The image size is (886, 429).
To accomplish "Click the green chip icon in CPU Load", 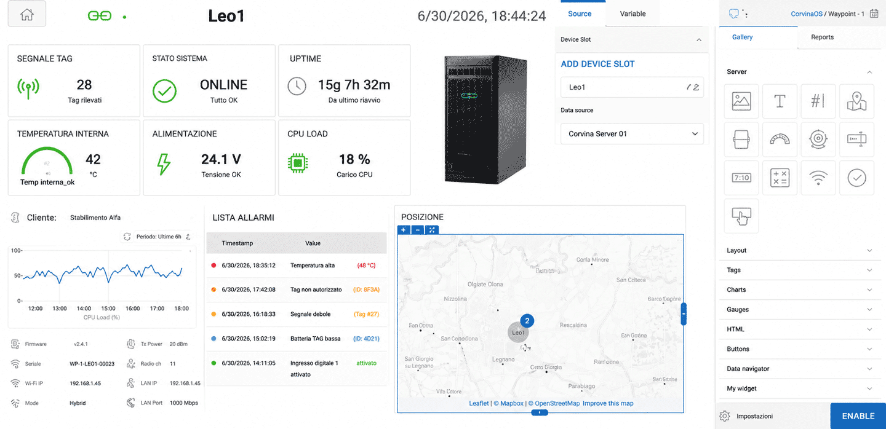I will pos(298,163).
